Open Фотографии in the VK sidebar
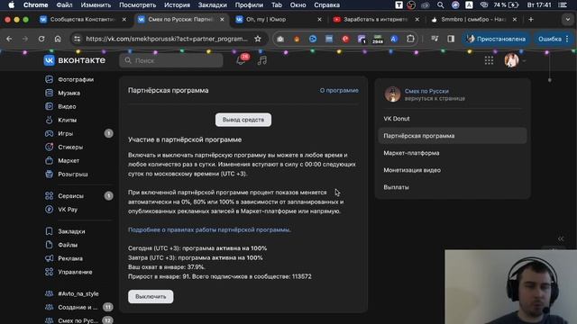Screen dimensions: 577x324 [x=76, y=79]
